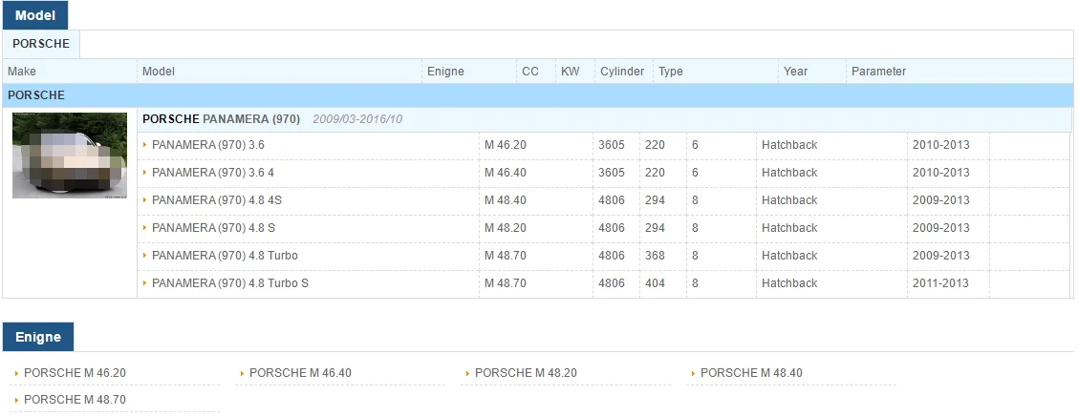Click the arrow bullet beside PORSCHE M 48.20
This screenshot has height=416, width=1078.
click(467, 373)
